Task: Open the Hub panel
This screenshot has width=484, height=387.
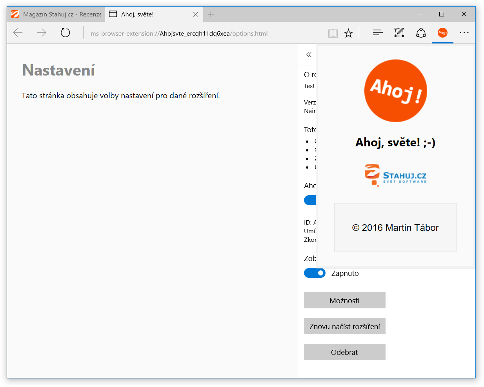Action: click(378, 33)
